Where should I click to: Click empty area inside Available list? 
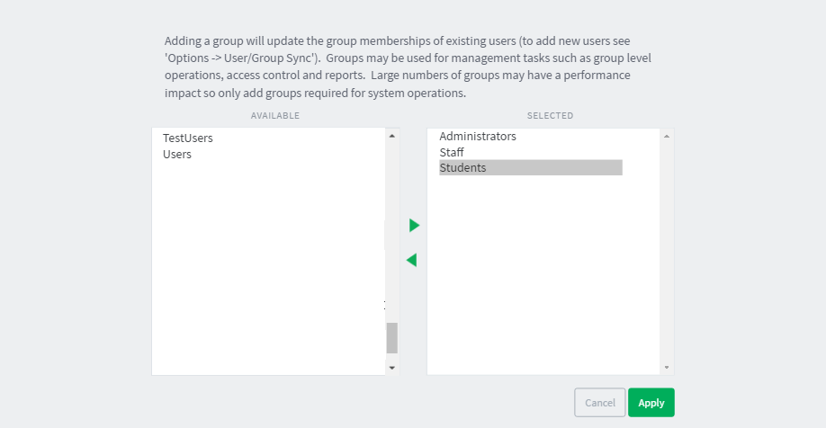269,263
